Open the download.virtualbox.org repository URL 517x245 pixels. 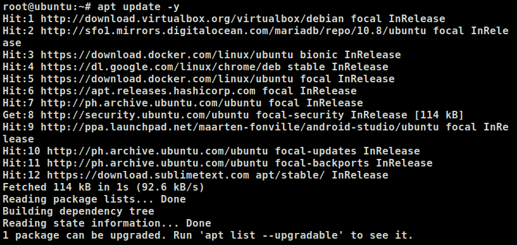(x=192, y=19)
